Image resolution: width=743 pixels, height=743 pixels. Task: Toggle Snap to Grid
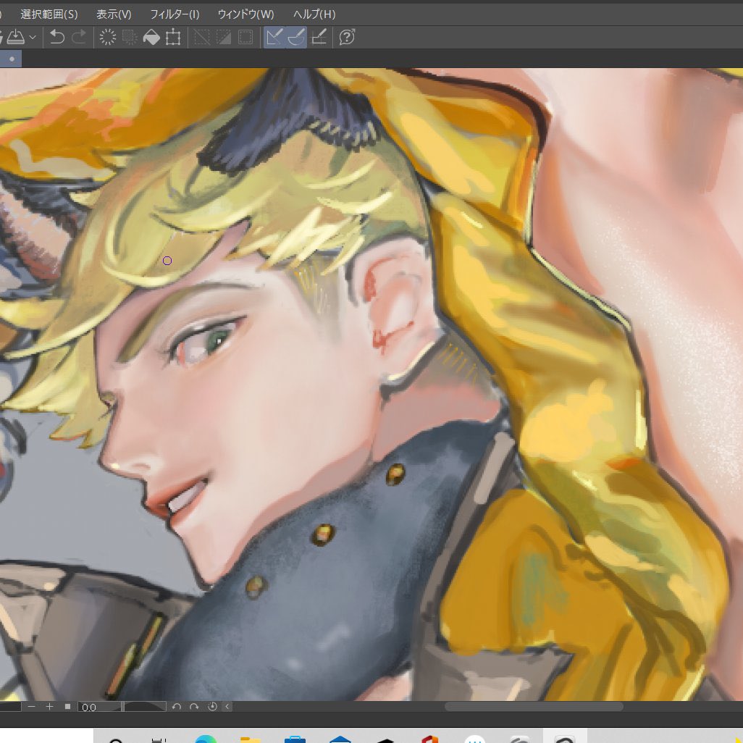click(x=319, y=37)
